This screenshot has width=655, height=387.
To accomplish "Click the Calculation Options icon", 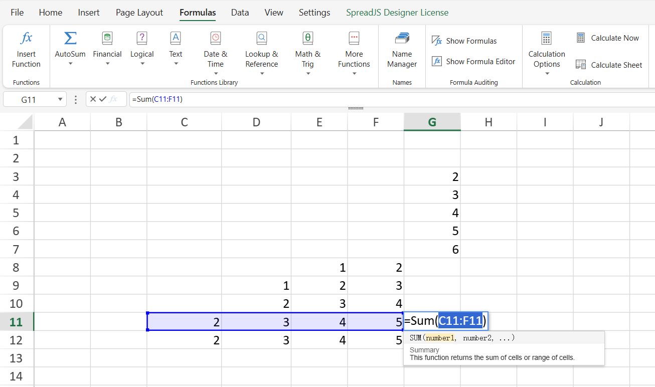I will click(547, 38).
